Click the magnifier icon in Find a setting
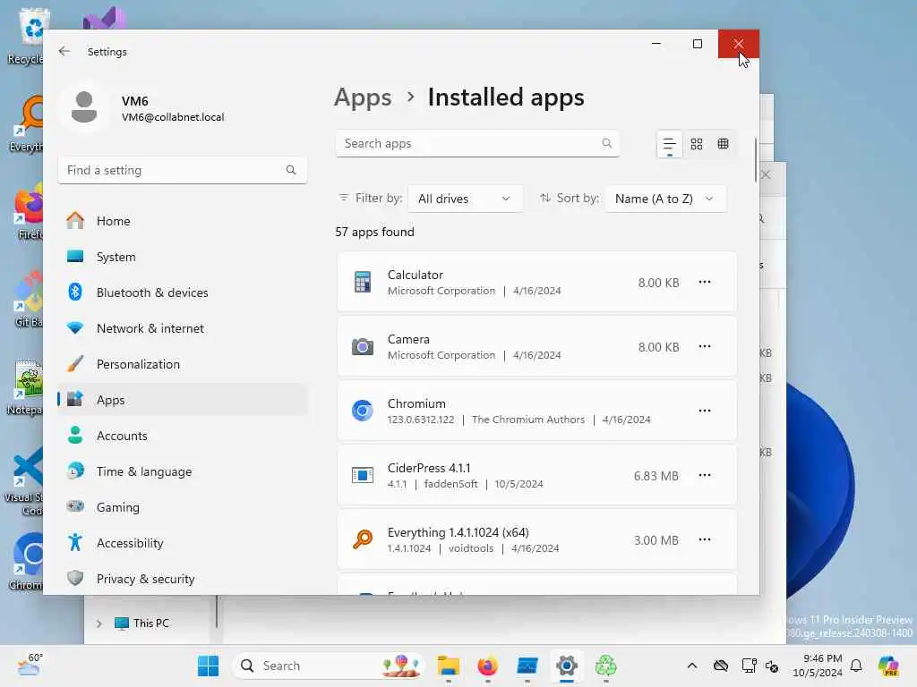 [x=291, y=170]
